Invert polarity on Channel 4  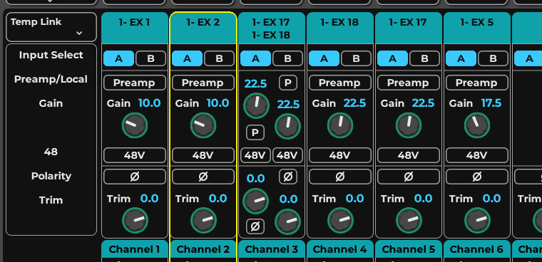tap(339, 177)
